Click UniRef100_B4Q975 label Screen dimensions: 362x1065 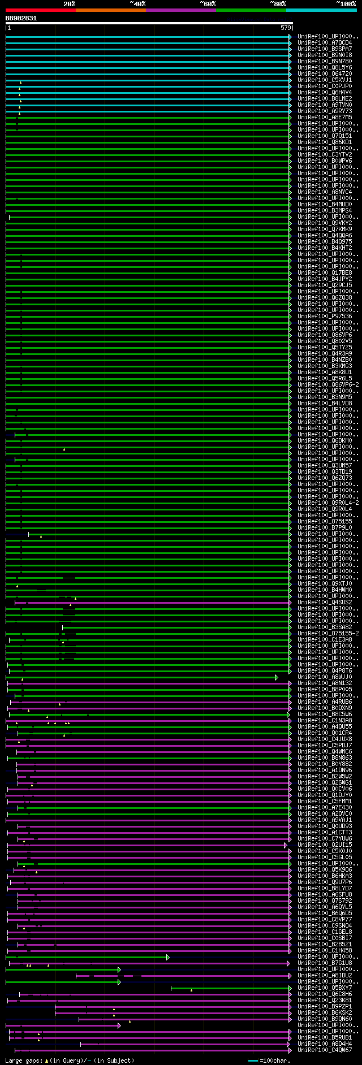[325, 242]
